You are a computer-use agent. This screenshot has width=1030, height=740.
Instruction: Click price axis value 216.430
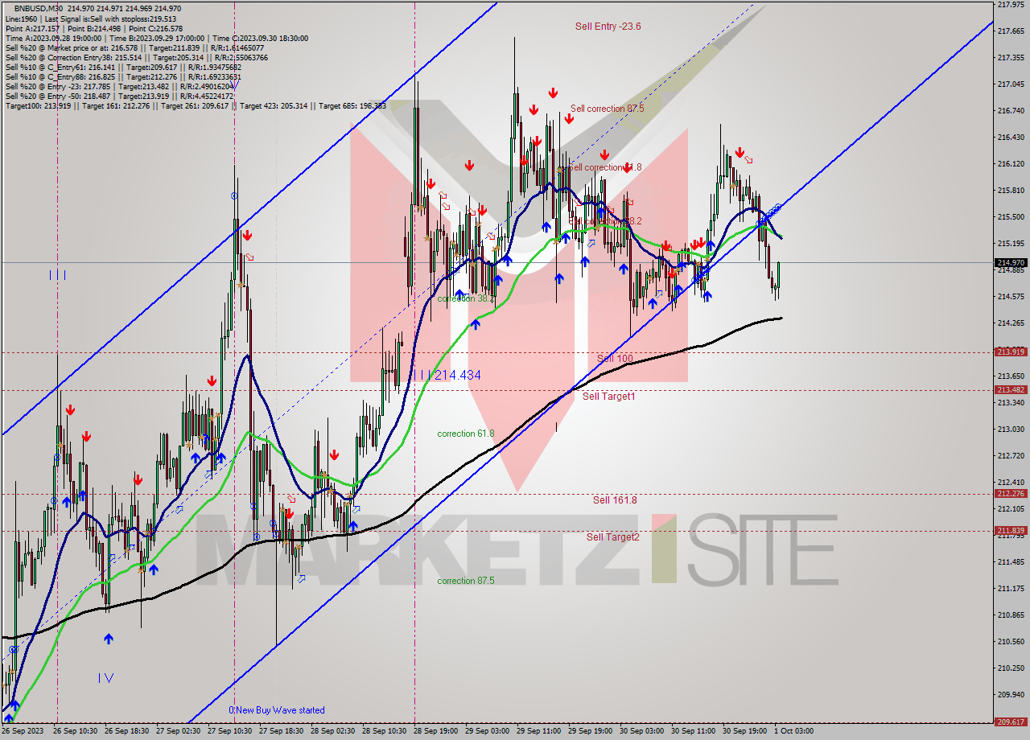click(x=1011, y=137)
